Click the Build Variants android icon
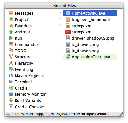This screenshot has width=128, height=123. point(11,100)
